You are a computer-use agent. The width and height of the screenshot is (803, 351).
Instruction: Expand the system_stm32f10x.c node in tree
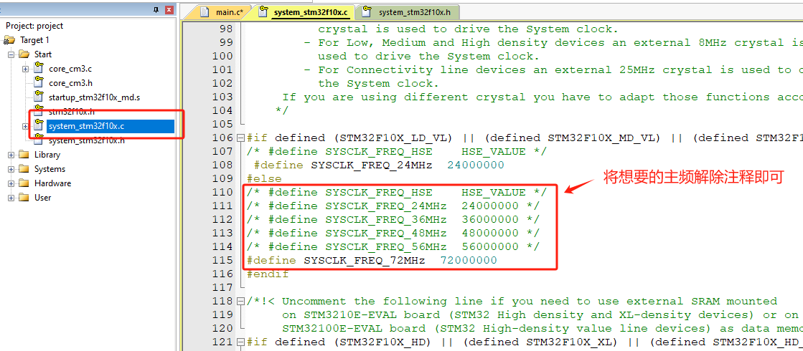25,126
